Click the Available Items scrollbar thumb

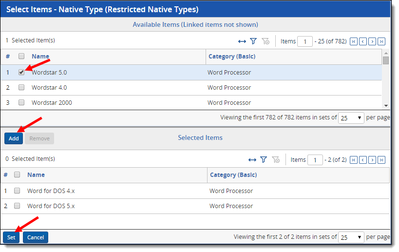tap(386, 60)
